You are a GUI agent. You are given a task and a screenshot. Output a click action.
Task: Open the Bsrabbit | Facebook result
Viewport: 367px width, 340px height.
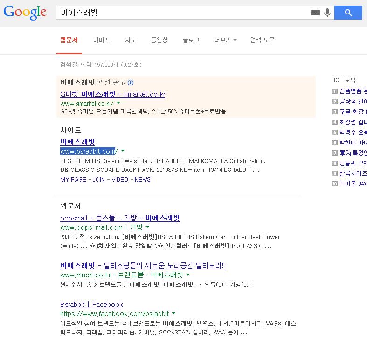tap(91, 305)
